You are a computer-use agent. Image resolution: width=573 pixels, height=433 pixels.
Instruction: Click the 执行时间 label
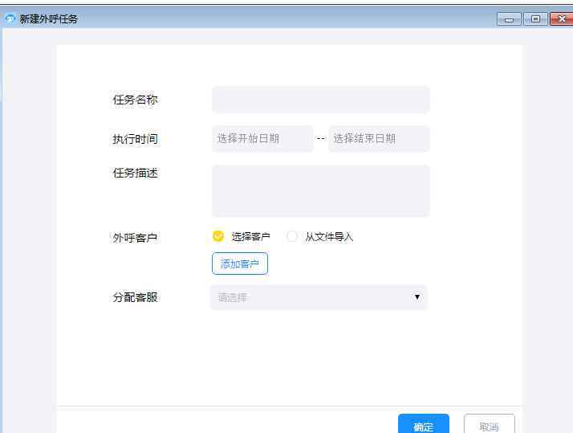pyautogui.click(x=135, y=139)
